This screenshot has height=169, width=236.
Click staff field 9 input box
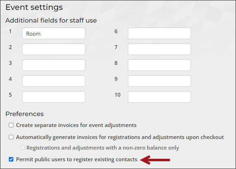coord(160,81)
